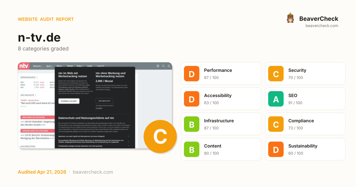
Task: Expand 'Fremdinhalte anzeigen' section chevron
Action: pyautogui.click(x=128, y=146)
